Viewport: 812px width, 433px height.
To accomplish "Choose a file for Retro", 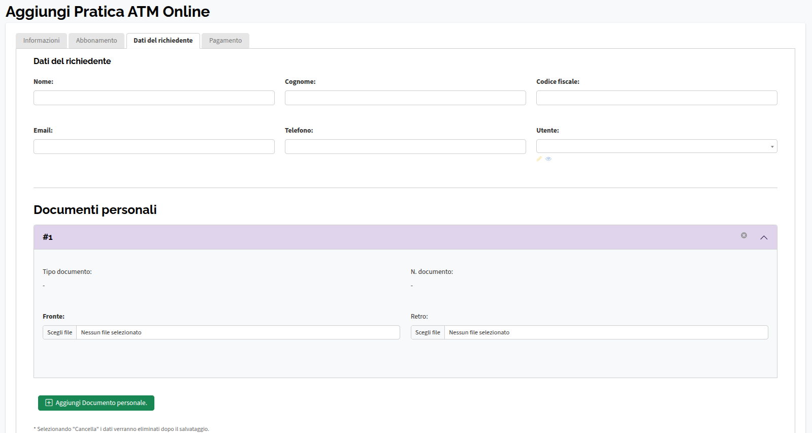I will click(428, 332).
